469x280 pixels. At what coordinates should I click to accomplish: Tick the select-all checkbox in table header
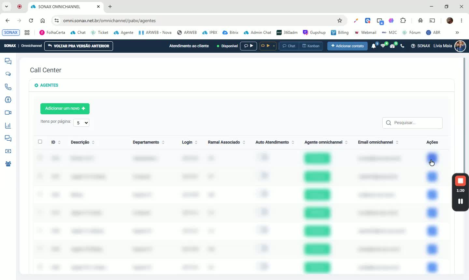(40, 142)
